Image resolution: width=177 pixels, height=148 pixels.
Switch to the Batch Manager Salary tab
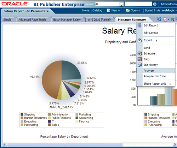pyautogui.click(x=67, y=20)
